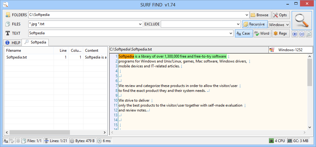Viewport: 316px width, 147px height.
Task: Click the 'Softpedia is a' content cell
Action: click(x=96, y=57)
